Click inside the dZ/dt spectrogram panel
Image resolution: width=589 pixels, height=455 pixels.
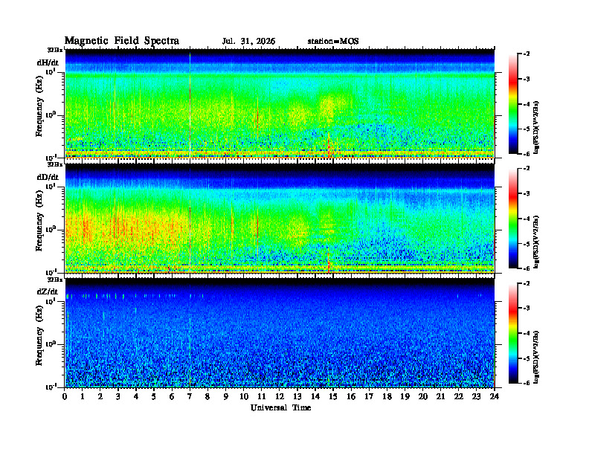[280, 333]
